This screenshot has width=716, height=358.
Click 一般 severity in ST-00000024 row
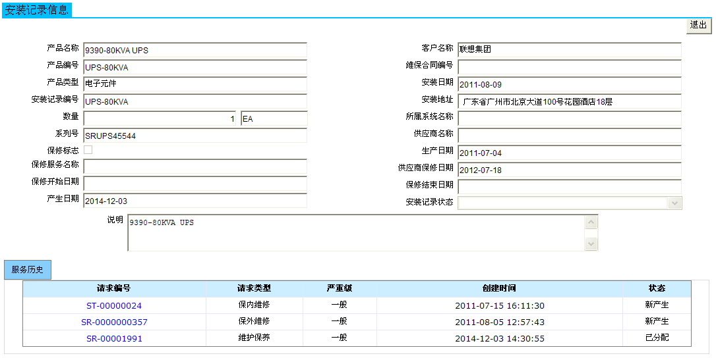[340, 305]
